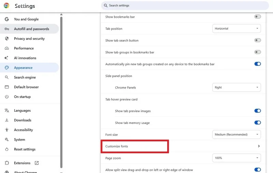This screenshot has height=173, width=273.
Task: Open Reset settings section
Action: click(x=30, y=149)
